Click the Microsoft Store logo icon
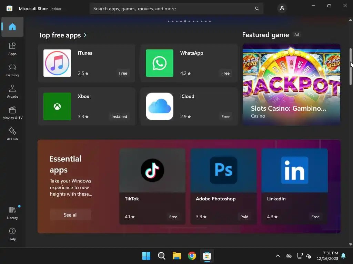Image resolution: width=353 pixels, height=264 pixels. pyautogui.click(x=9, y=9)
